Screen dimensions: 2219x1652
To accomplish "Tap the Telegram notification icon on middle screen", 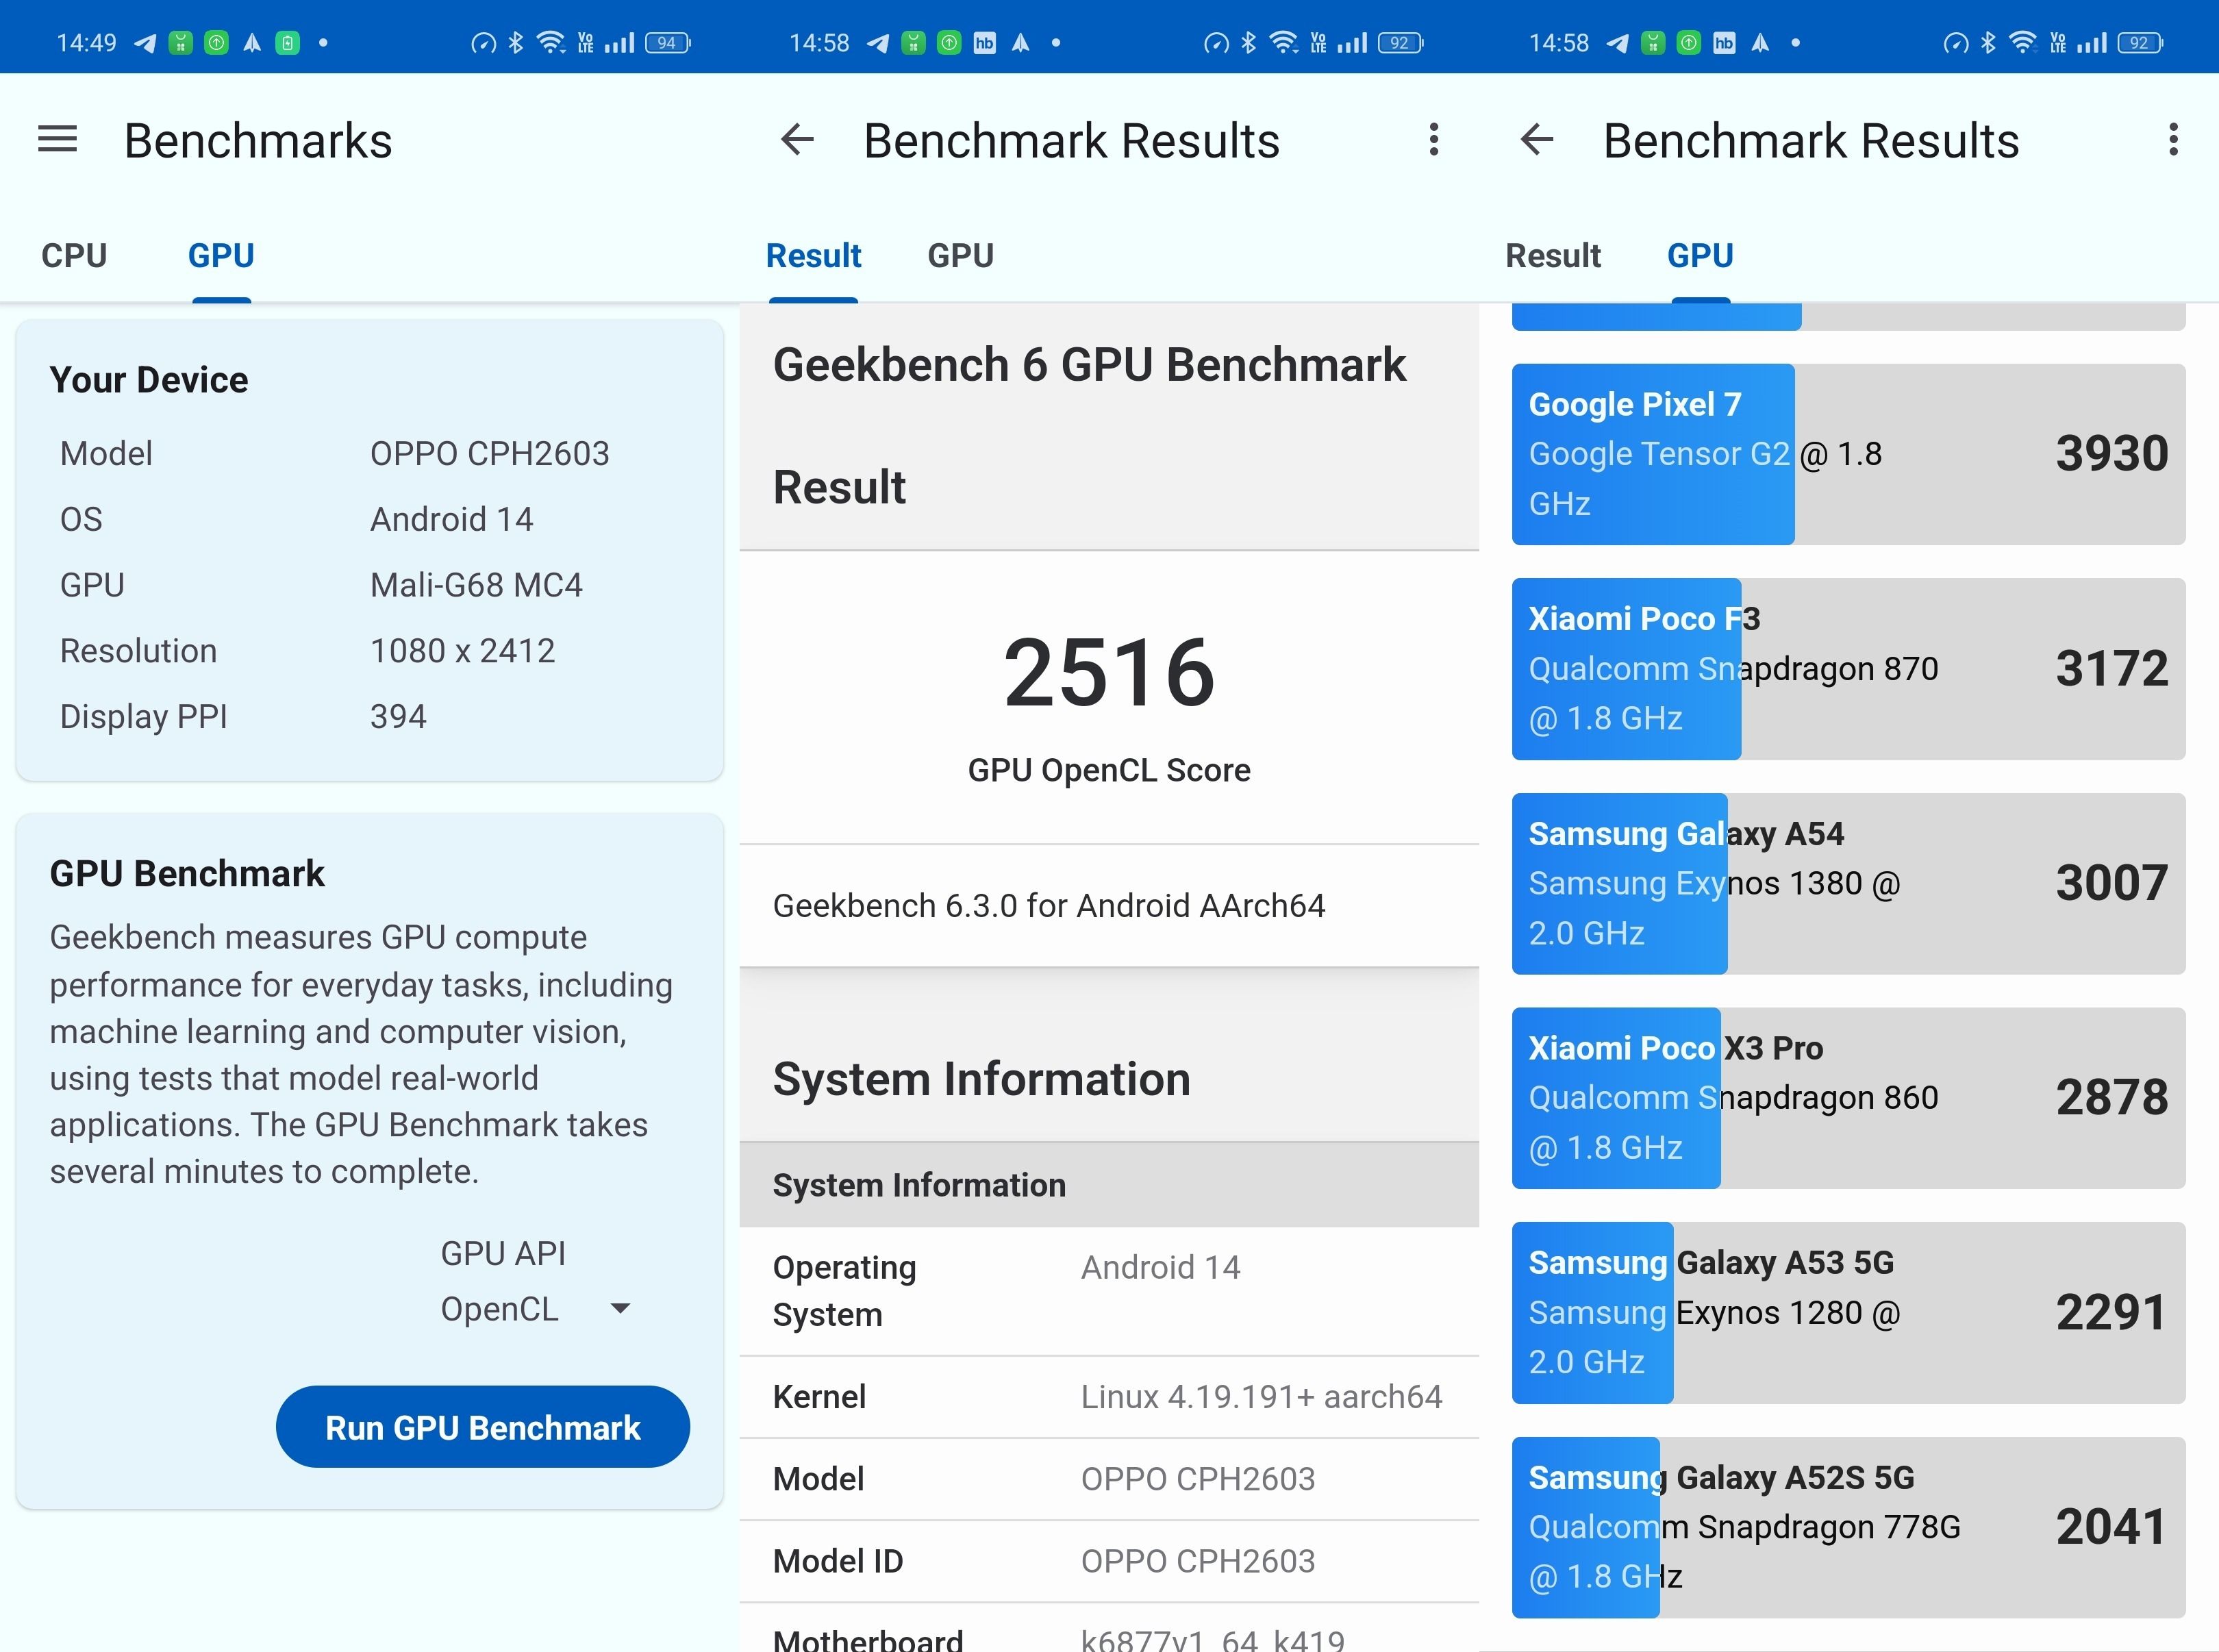I will click(878, 43).
